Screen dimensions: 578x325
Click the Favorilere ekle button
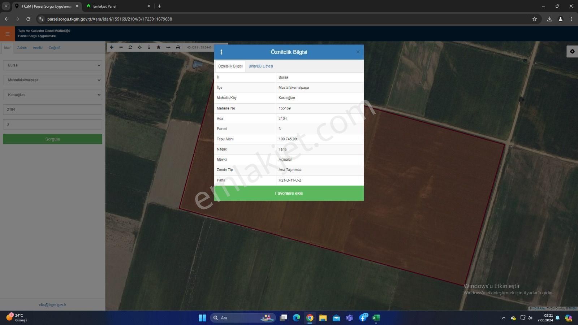pyautogui.click(x=289, y=193)
